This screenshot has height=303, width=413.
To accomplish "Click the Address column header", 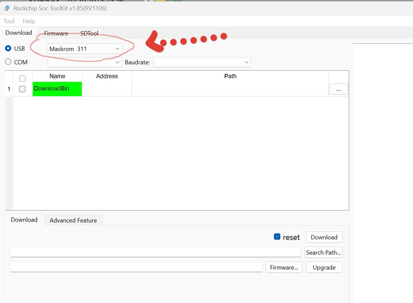I will click(107, 76).
